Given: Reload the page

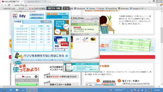Looking at the screenshot, I should tap(9, 5).
